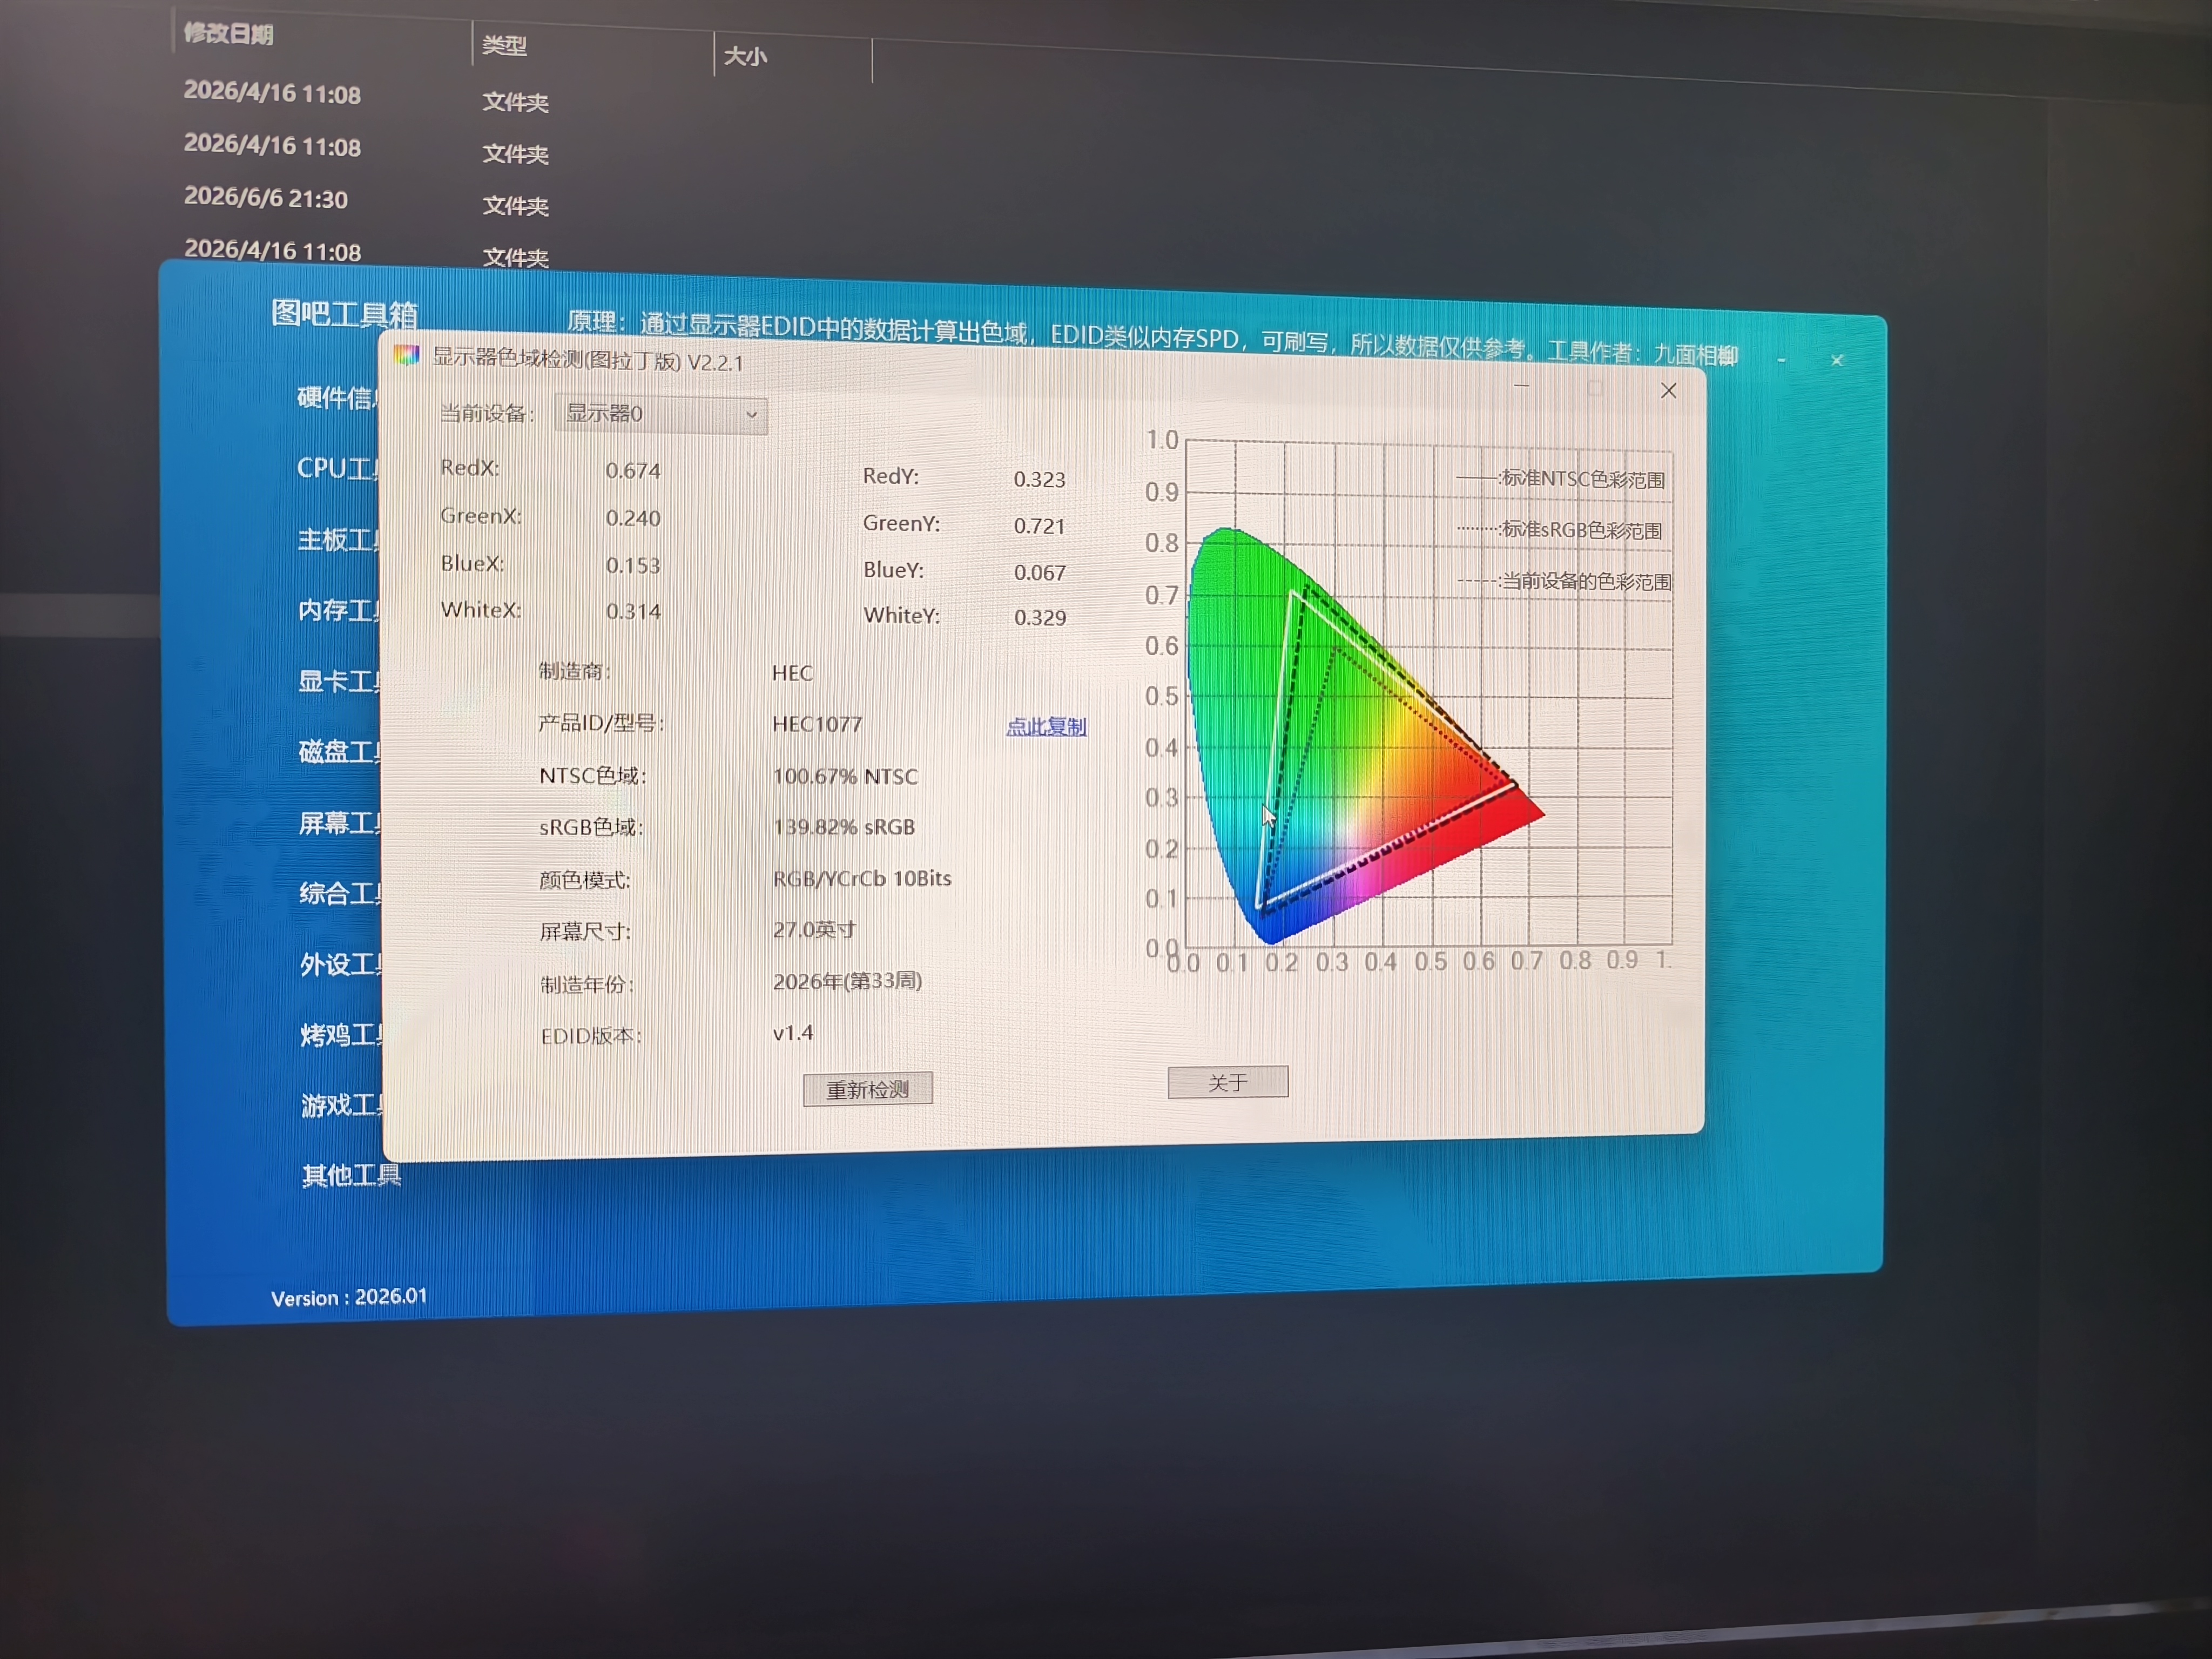Open 游戏工具 tab in 图吧工具箱

click(x=343, y=1105)
